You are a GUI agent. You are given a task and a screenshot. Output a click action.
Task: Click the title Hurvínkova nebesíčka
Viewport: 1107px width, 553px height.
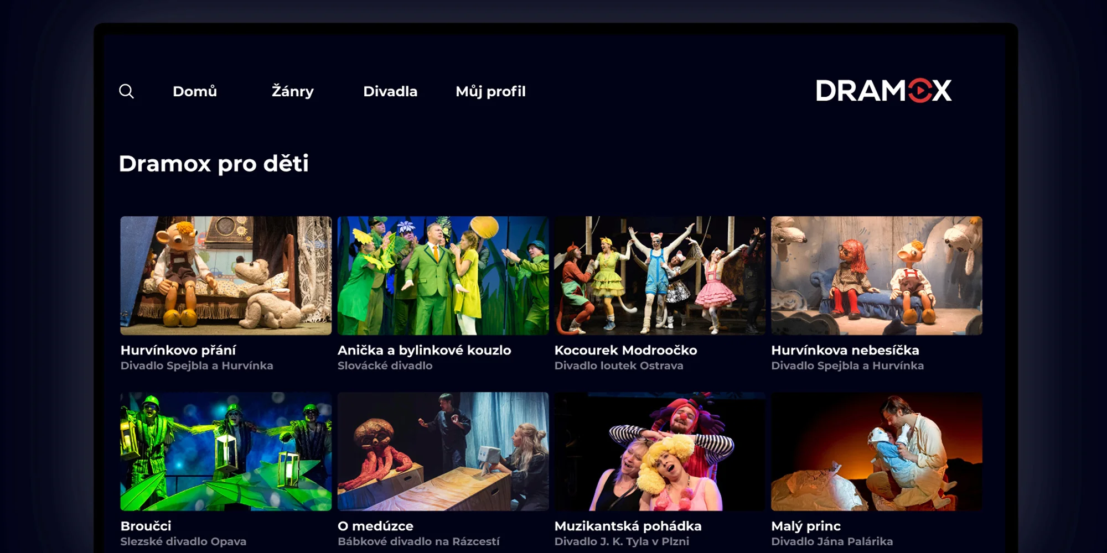click(x=845, y=350)
